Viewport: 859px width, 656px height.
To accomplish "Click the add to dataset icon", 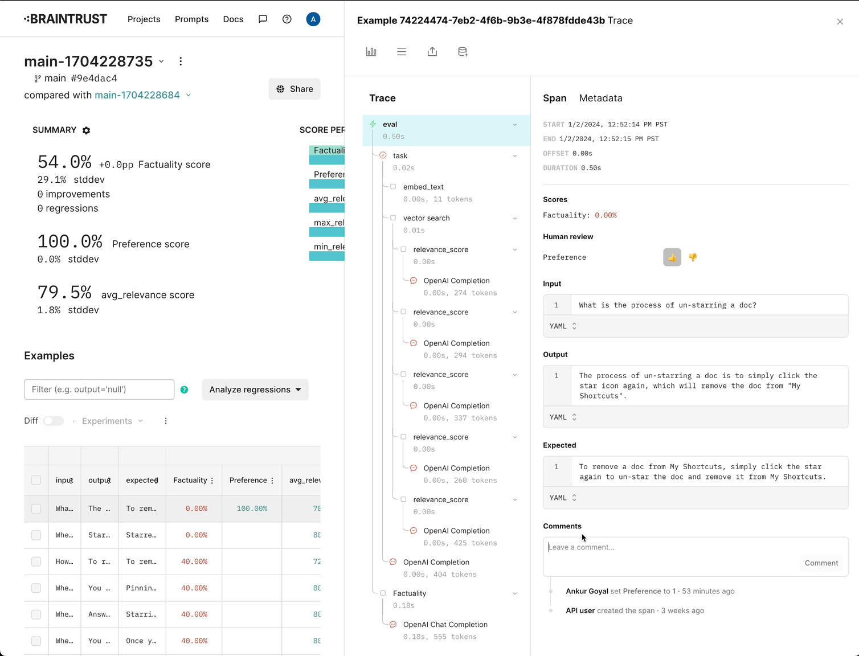I will click(x=463, y=52).
